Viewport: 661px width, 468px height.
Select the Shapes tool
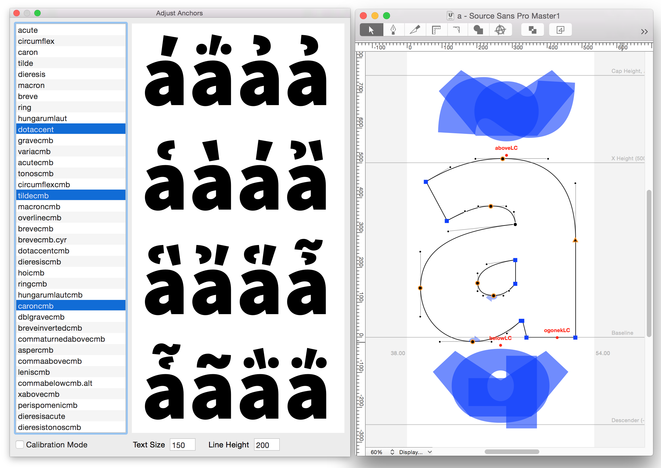click(478, 30)
